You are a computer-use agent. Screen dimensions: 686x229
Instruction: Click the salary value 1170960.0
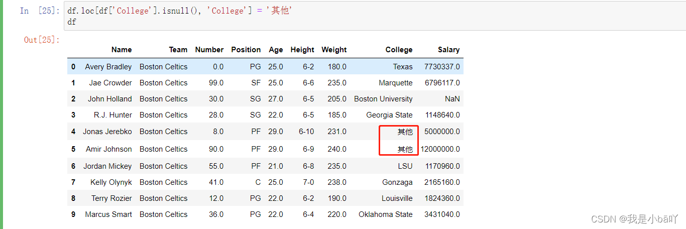click(442, 166)
